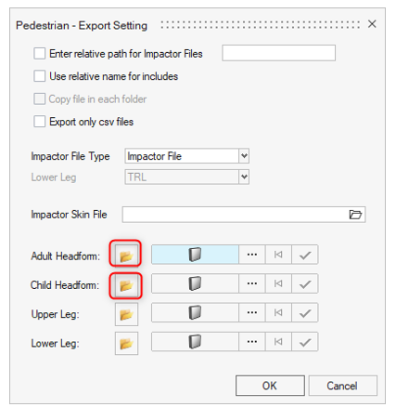The width and height of the screenshot is (396, 407).
Task: Enable relative path for Impactor Files
Action: pos(40,53)
